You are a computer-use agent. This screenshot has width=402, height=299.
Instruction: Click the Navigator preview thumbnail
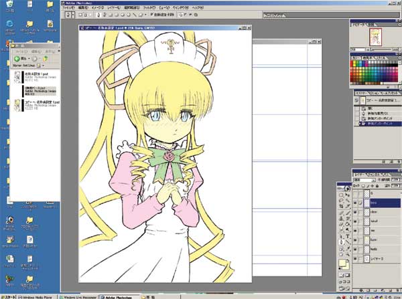[376, 37]
